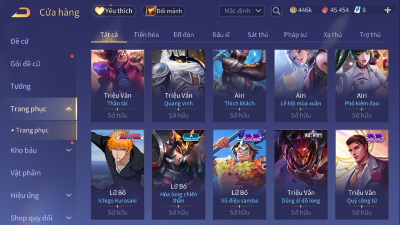Expand the Kho báu sidebar section
This screenshot has height=225, width=400.
tap(68, 150)
